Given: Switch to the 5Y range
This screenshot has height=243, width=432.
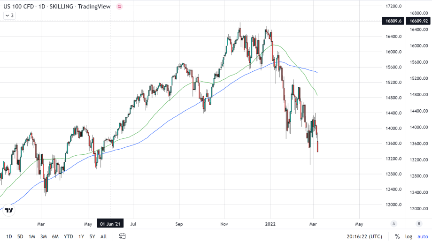Looking at the screenshot, I should tap(92, 236).
